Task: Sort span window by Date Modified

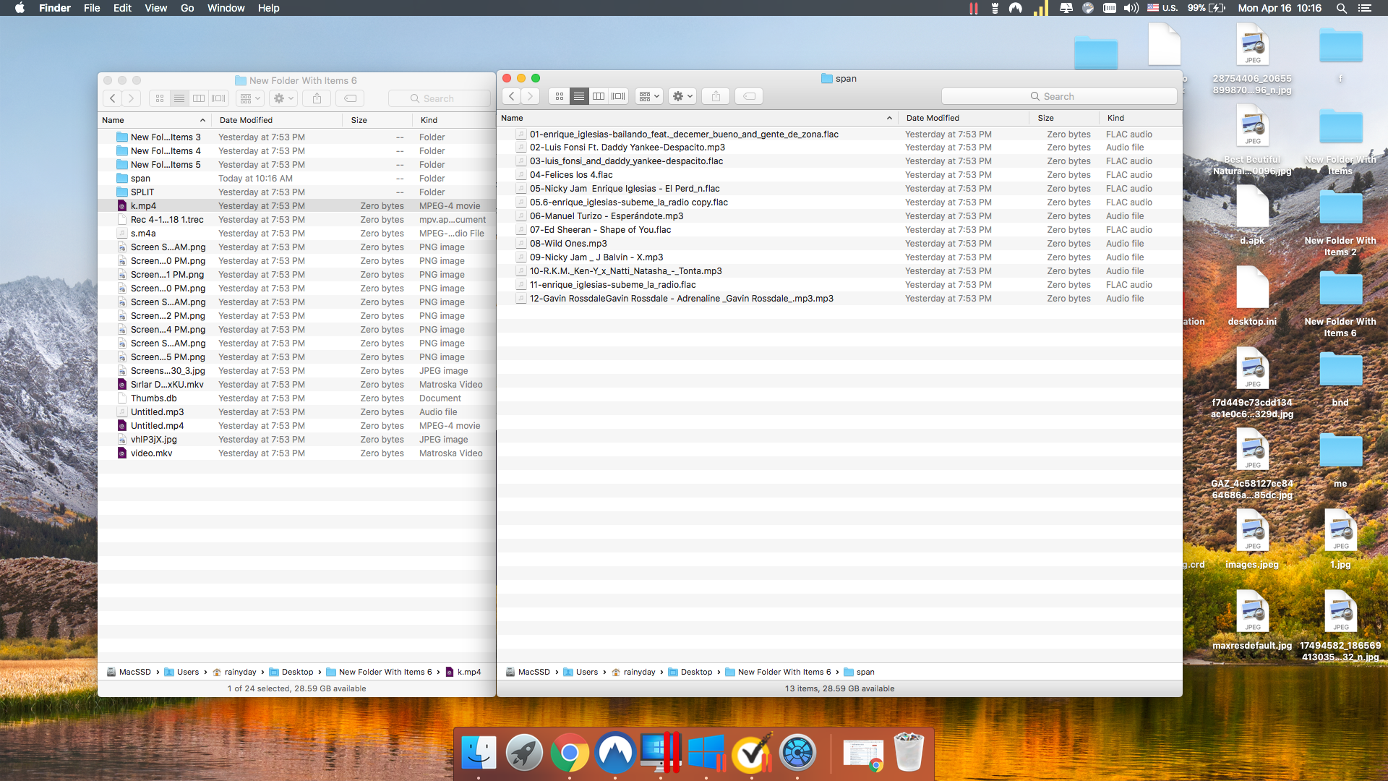Action: coord(963,118)
